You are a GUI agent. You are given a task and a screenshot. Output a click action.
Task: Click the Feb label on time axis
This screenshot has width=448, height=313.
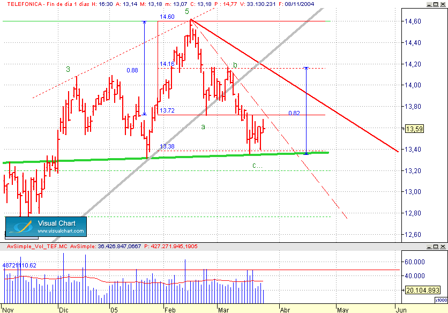click(x=170, y=310)
